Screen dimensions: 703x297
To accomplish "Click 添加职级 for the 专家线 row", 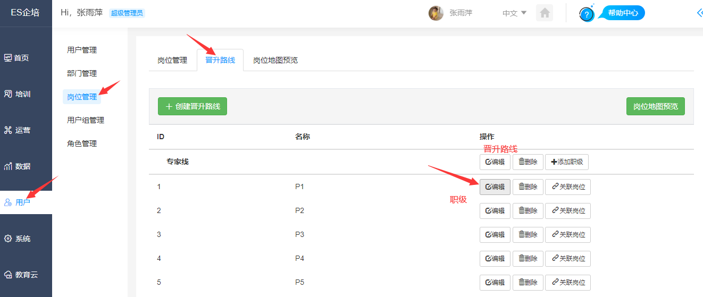I will [x=567, y=162].
